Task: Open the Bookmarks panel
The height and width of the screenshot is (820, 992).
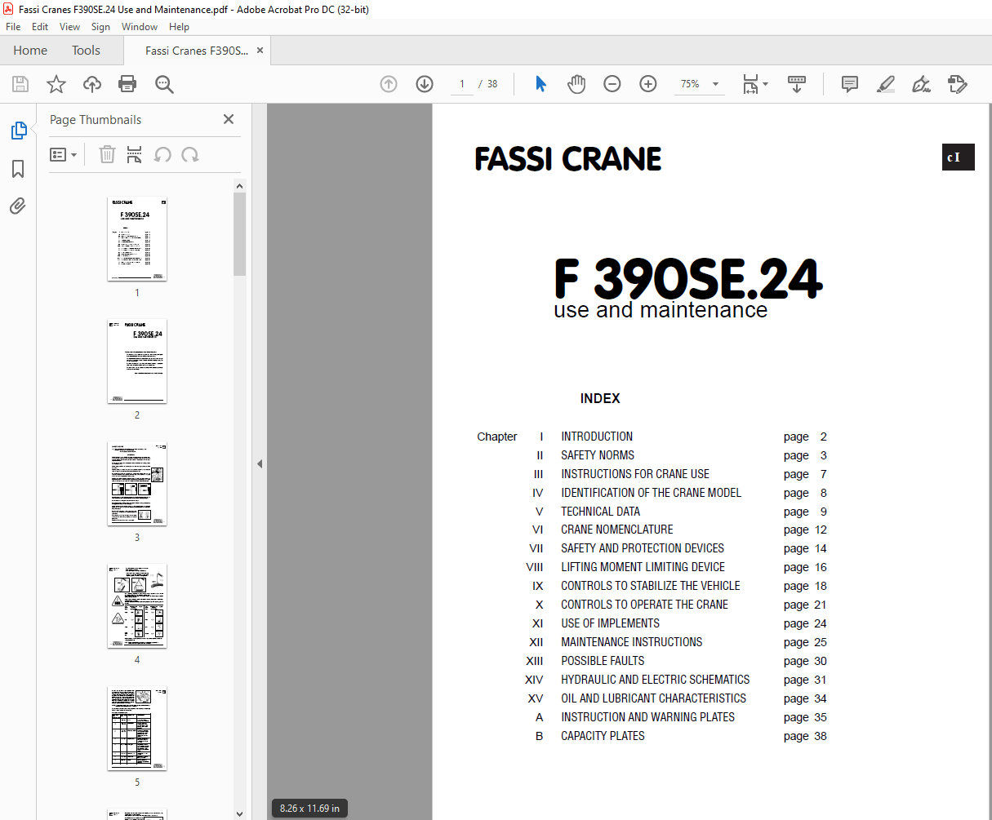Action: coord(18,168)
